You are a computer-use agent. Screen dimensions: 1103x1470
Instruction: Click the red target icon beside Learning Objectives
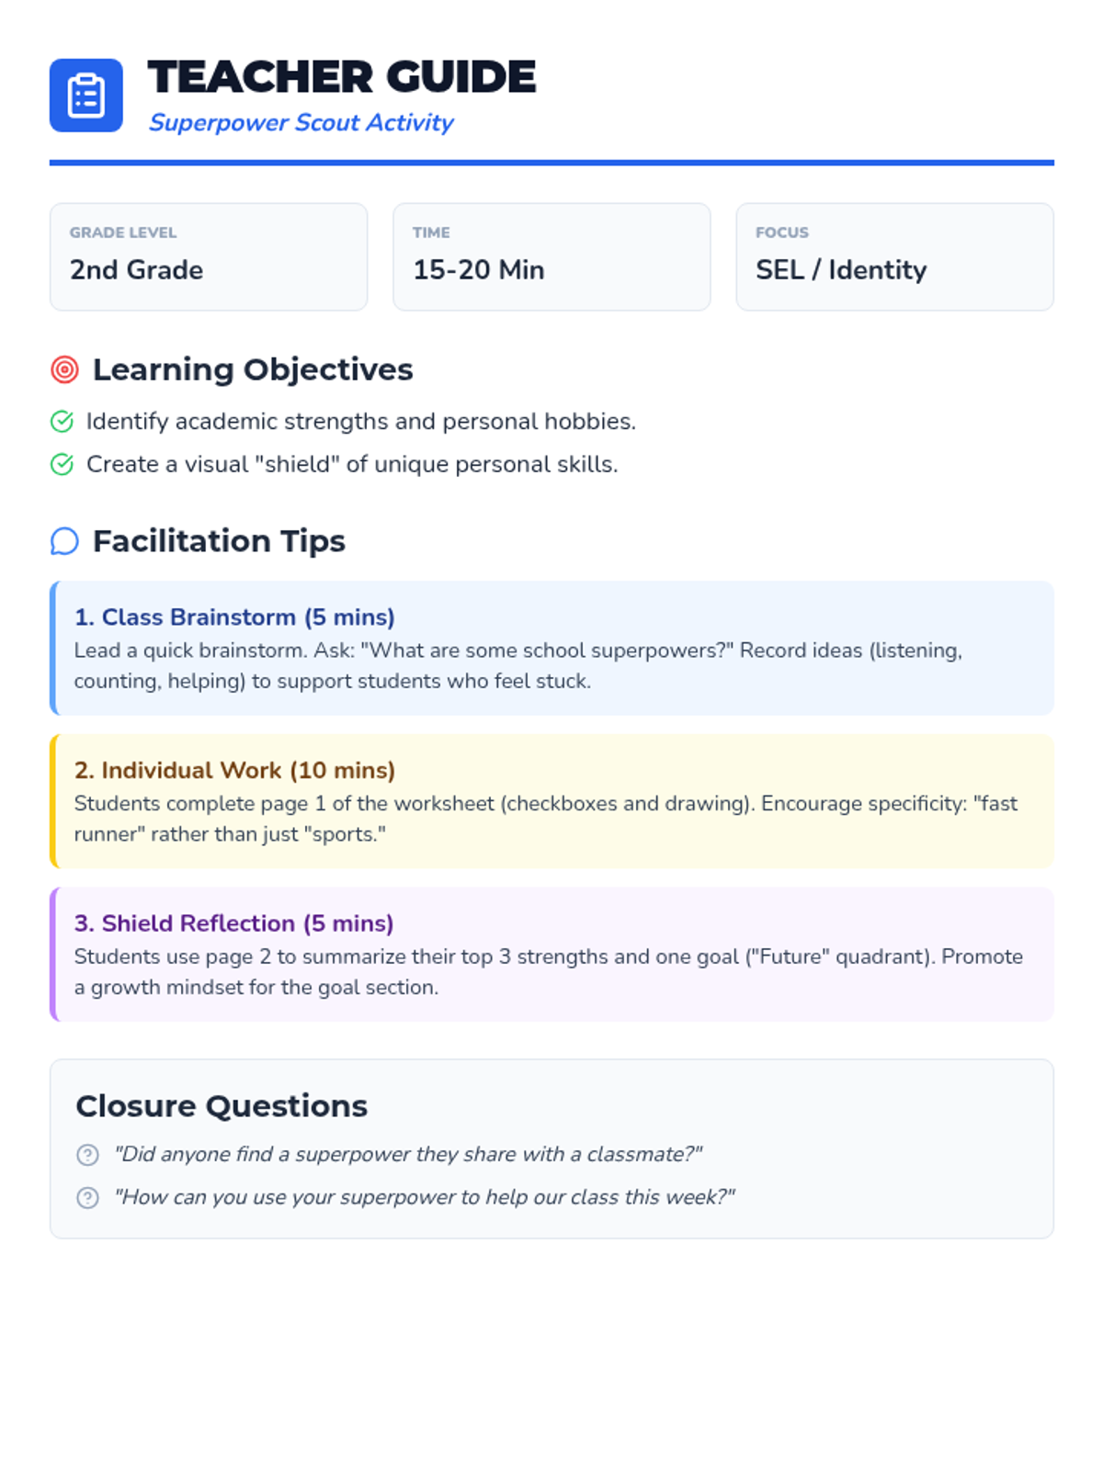(x=64, y=369)
